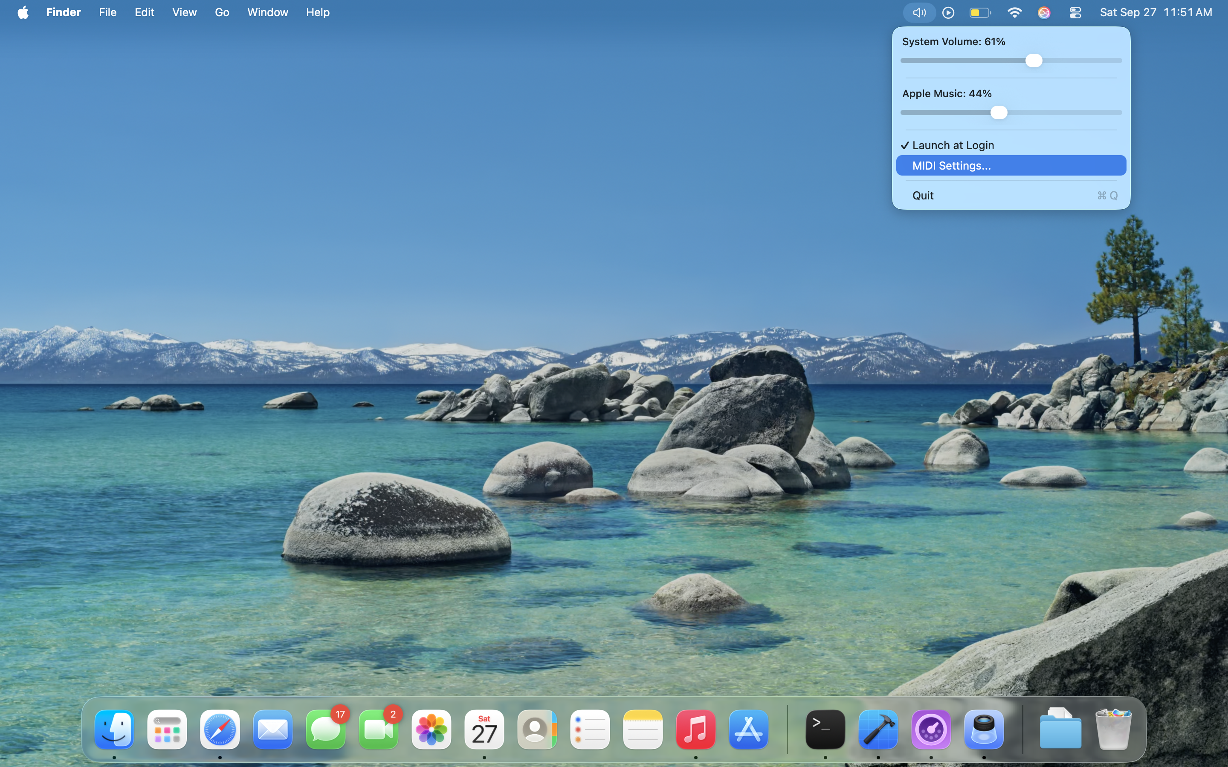This screenshot has width=1228, height=767.
Task: Open Music app in the Dock
Action: tap(695, 730)
